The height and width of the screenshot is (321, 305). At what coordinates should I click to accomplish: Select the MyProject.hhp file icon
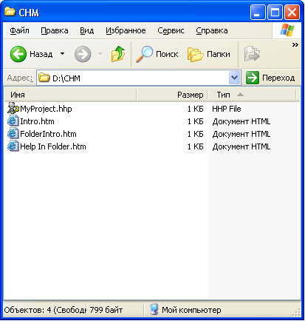coord(13,109)
